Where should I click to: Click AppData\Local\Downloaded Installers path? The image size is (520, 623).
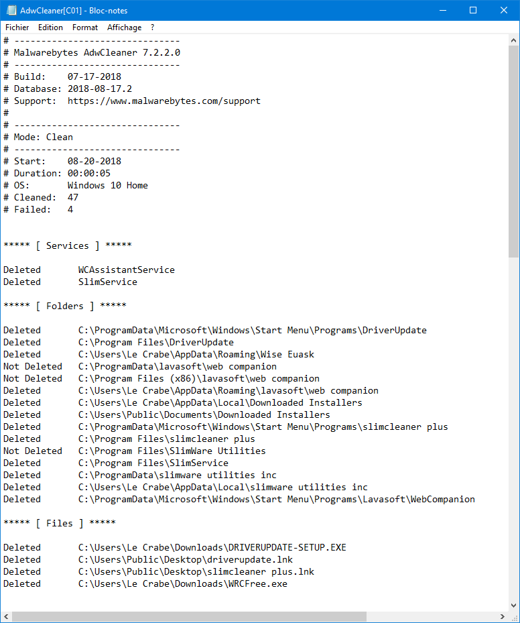pos(220,402)
